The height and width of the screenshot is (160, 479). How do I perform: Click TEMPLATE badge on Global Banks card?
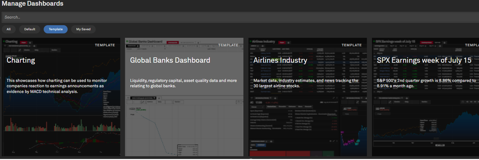[228, 45]
